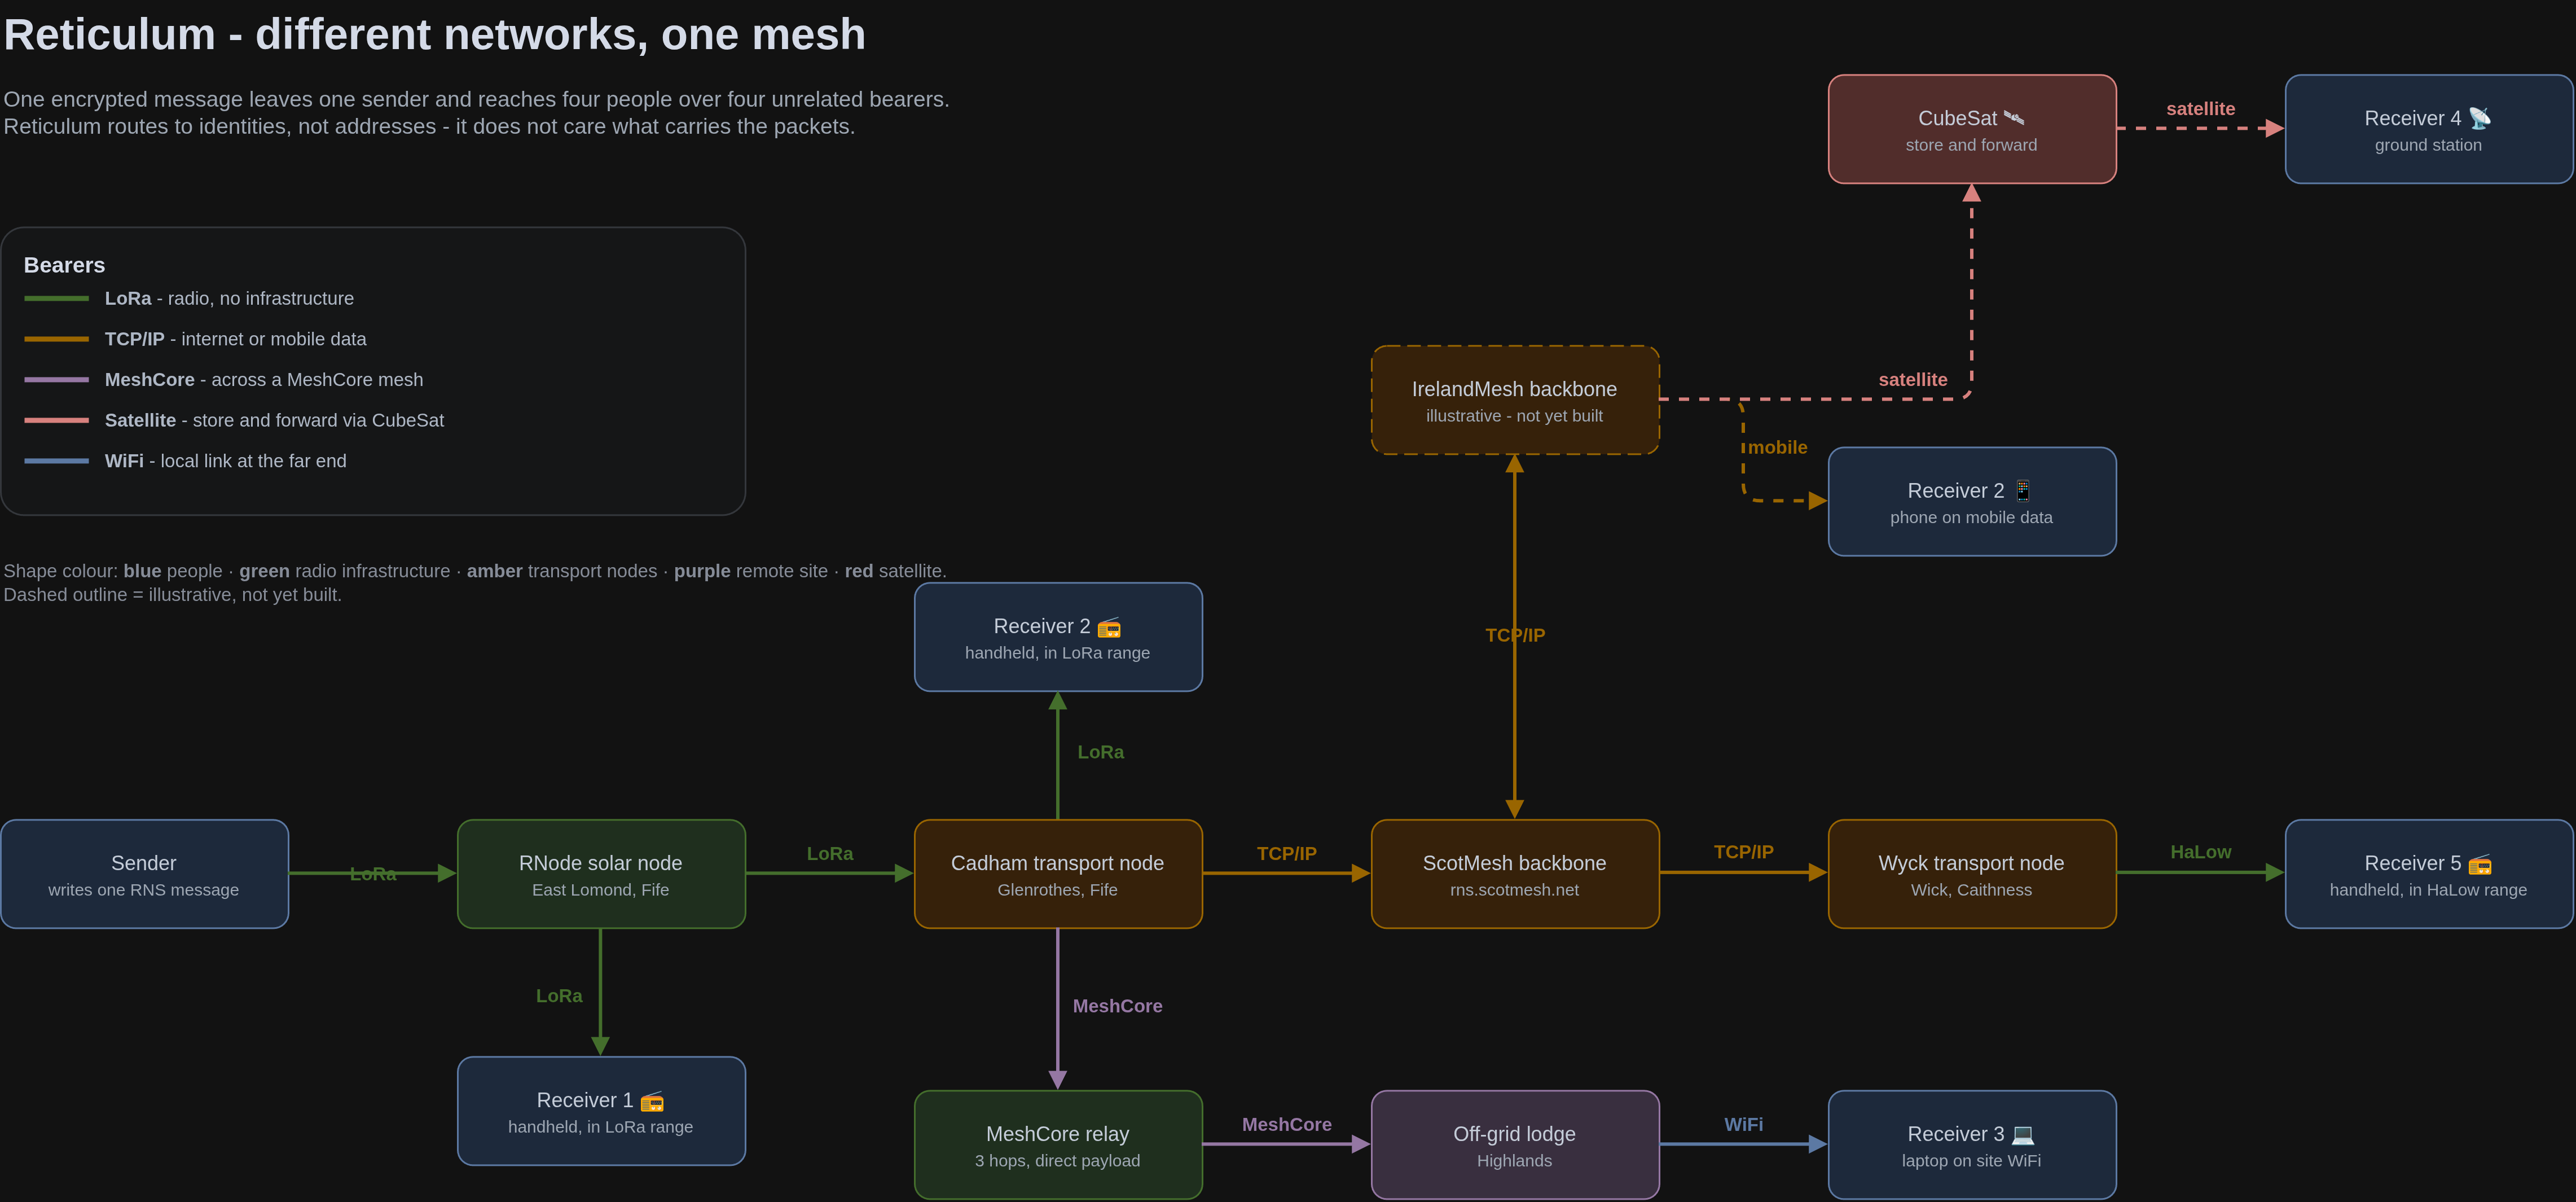Select the Sender node box
This screenshot has width=2576, height=1202.
[x=145, y=874]
